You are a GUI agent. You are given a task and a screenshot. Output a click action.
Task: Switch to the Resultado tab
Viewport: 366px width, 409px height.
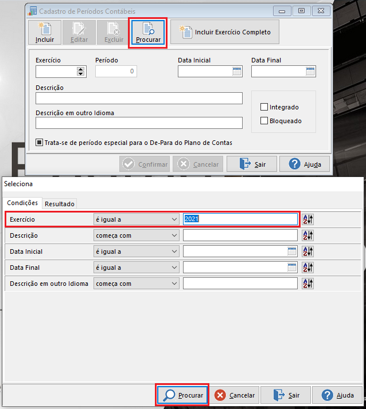click(60, 204)
